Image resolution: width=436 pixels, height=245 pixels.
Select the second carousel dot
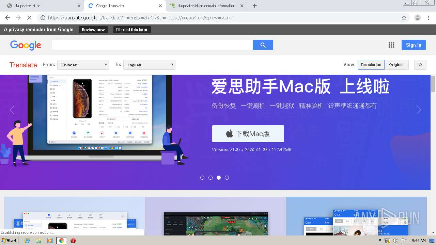[x=211, y=178]
